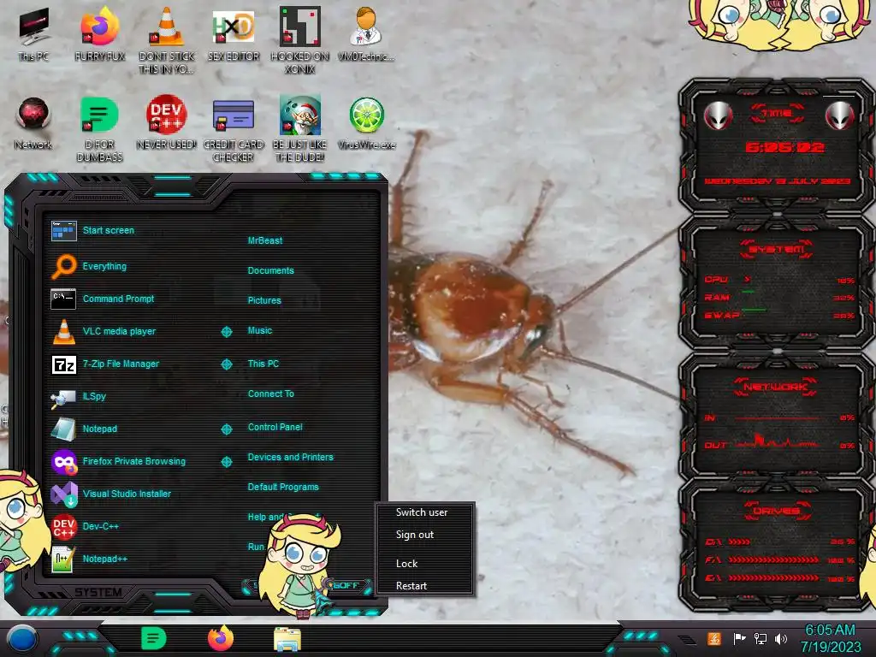Expand Notepad jump list arrow

click(x=226, y=429)
